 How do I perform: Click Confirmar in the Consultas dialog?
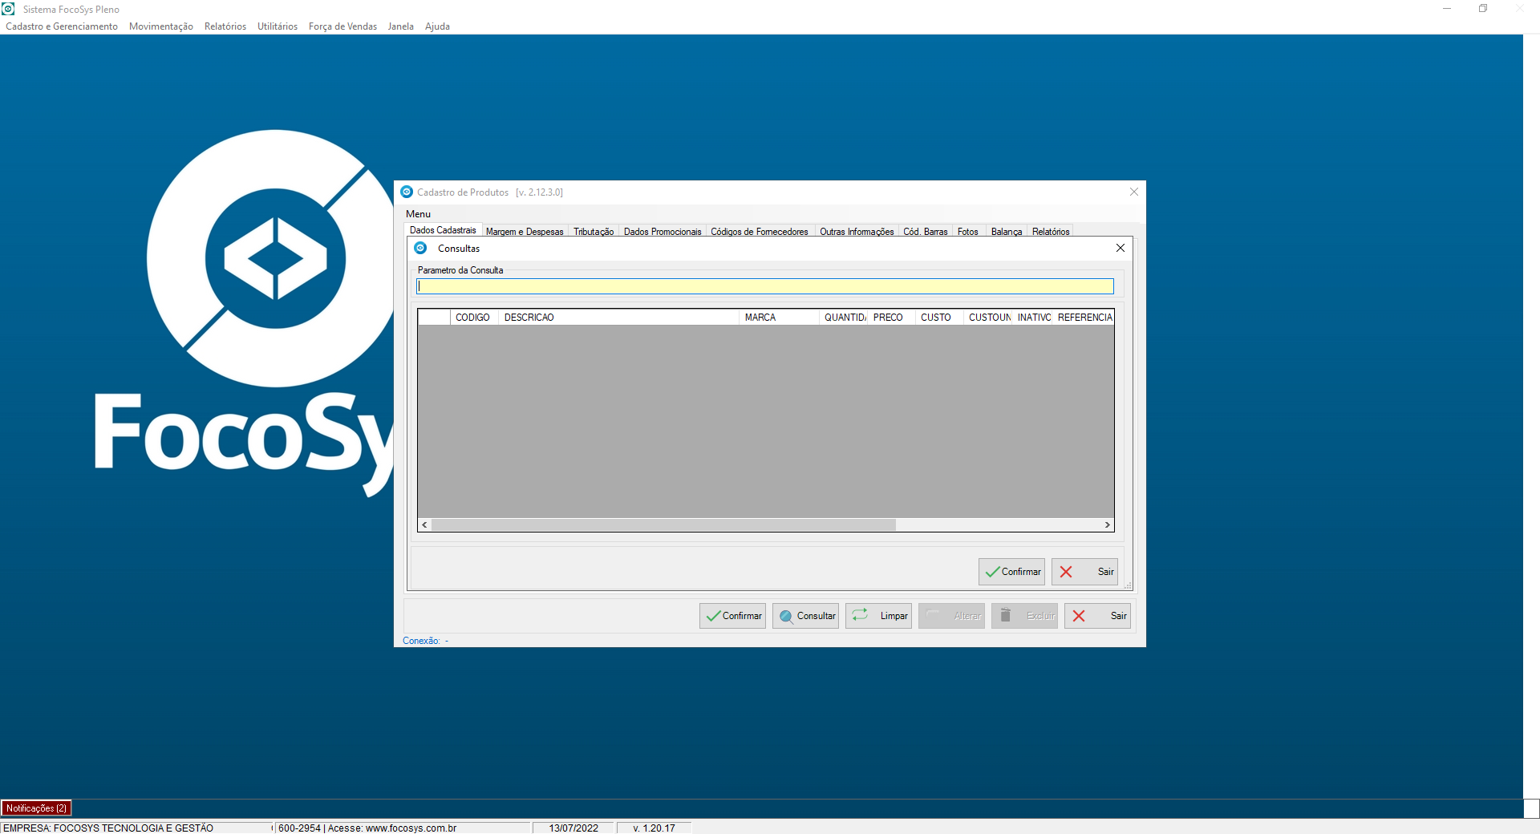pos(1011,572)
